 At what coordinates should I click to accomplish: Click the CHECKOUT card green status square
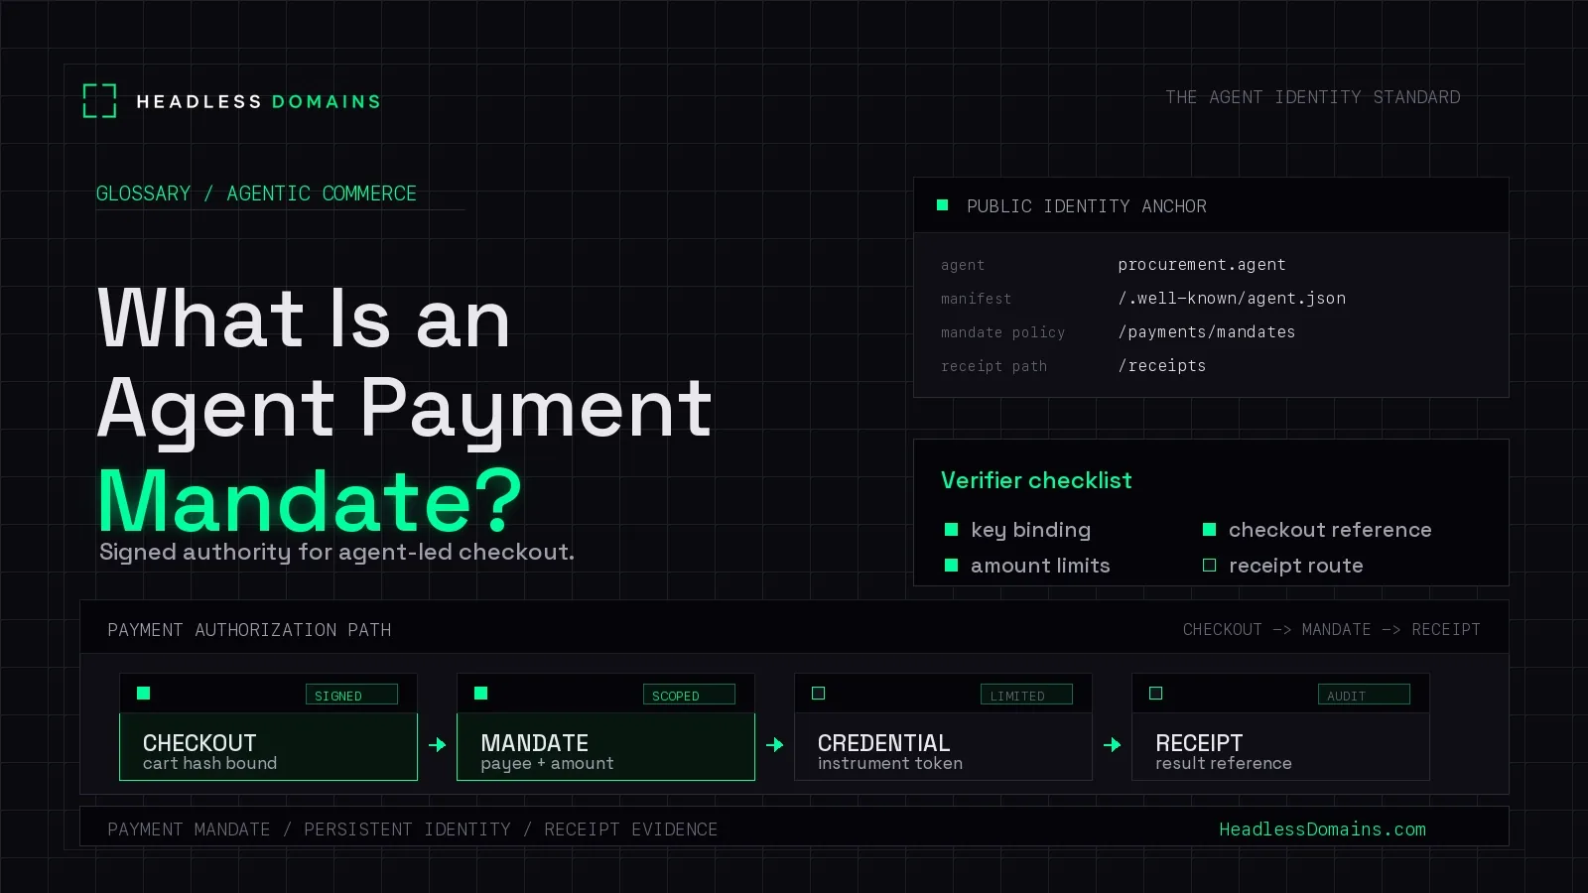tap(143, 694)
